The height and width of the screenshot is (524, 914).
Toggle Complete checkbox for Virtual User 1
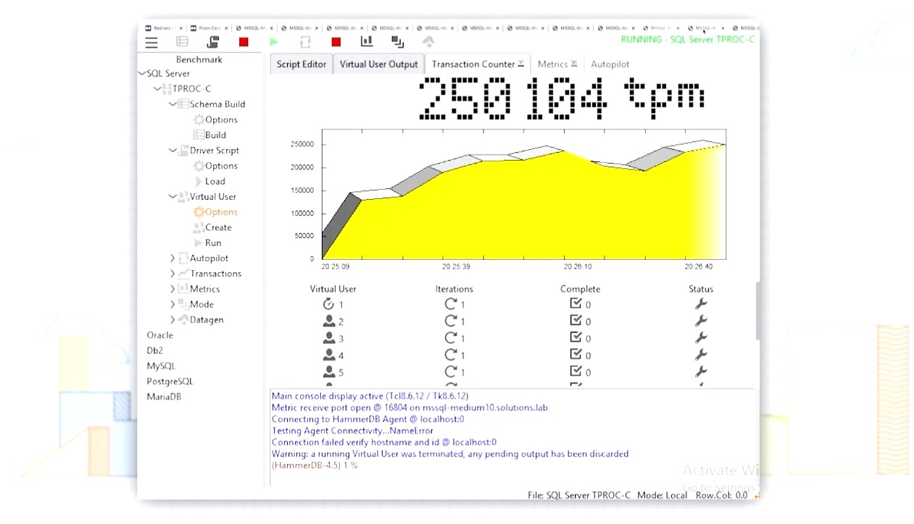576,304
